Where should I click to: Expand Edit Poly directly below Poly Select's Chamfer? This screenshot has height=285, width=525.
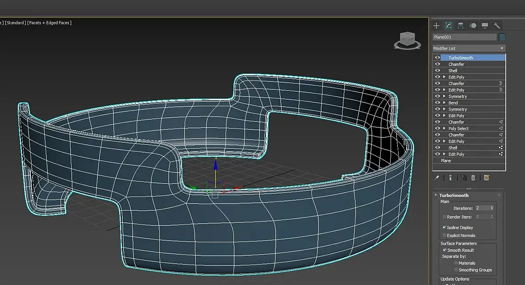coord(444,141)
